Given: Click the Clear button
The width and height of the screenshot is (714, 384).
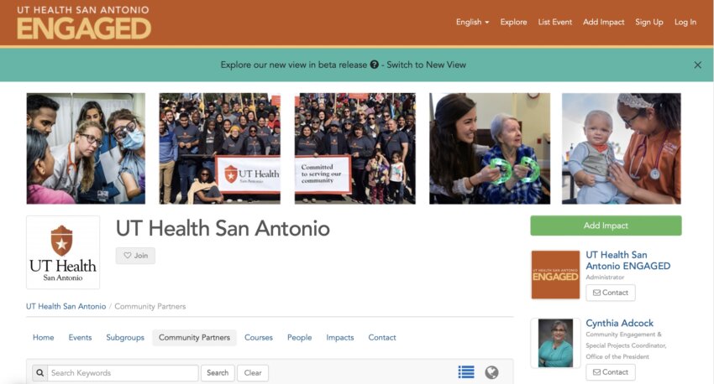Looking at the screenshot, I should 253,373.
